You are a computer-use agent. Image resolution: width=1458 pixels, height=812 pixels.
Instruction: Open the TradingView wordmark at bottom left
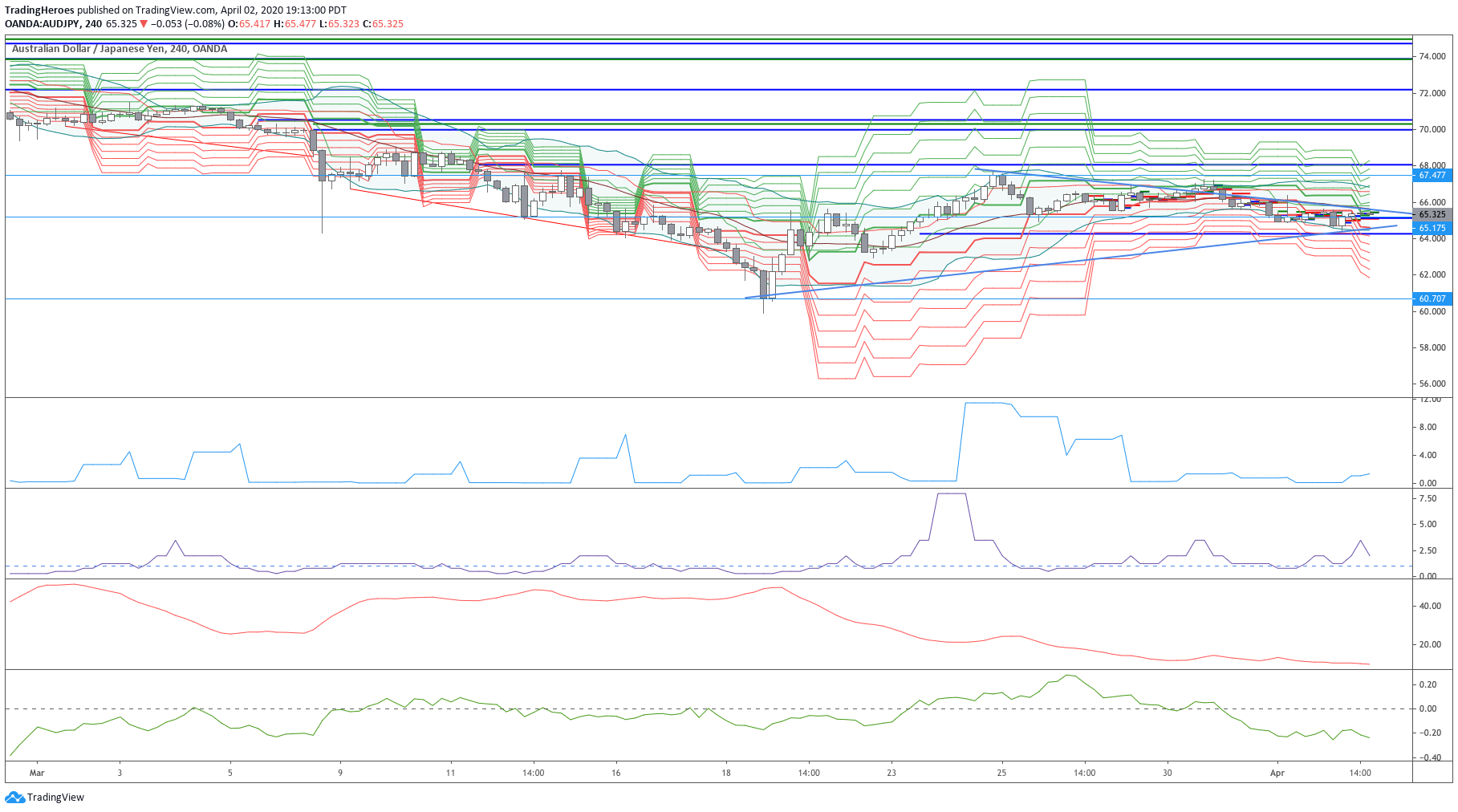coord(55,797)
